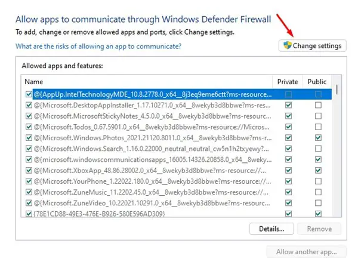Select the Microsoft.XboxApp entry text
The height and width of the screenshot is (265, 358).
[150, 171]
